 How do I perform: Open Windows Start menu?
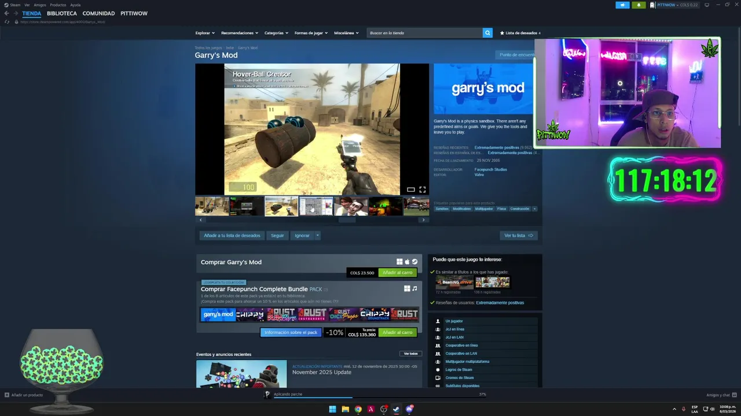pos(332,409)
